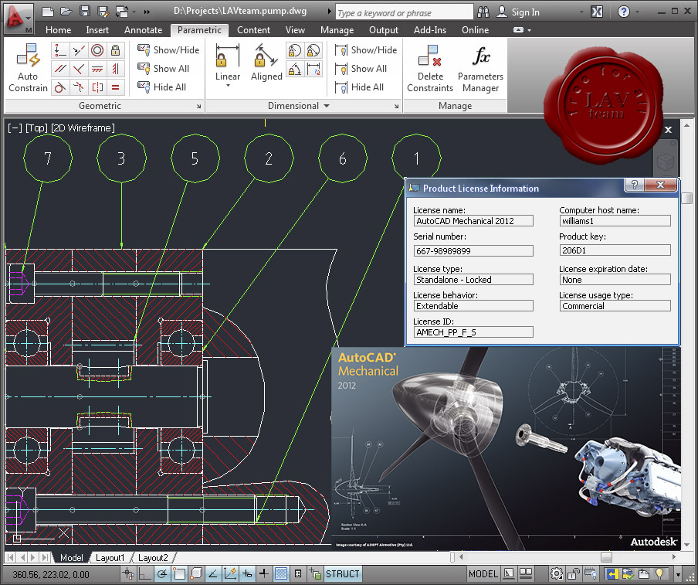Open the Add-Ins ribbon tab
Viewport: 698px width, 585px height.
pyautogui.click(x=429, y=30)
